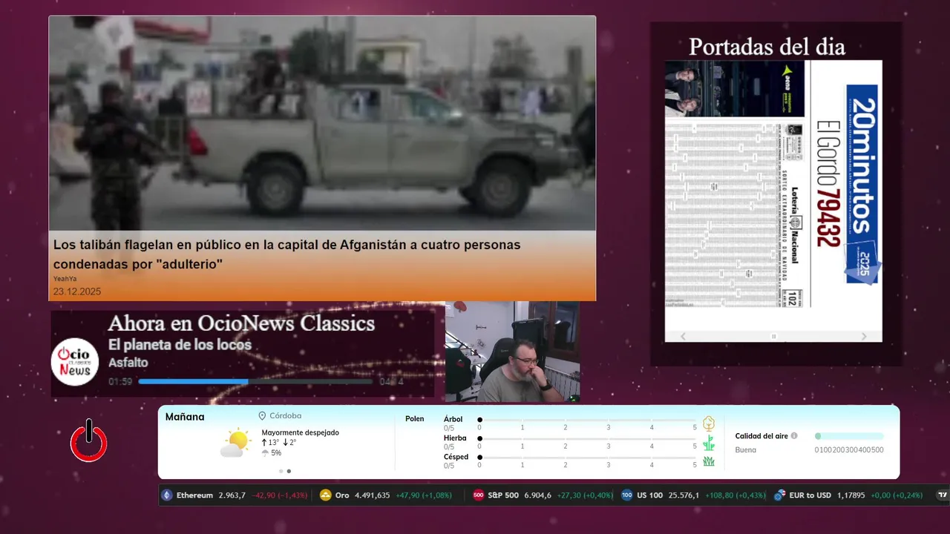Click the Ethereum coin icon in ticker

click(x=167, y=495)
